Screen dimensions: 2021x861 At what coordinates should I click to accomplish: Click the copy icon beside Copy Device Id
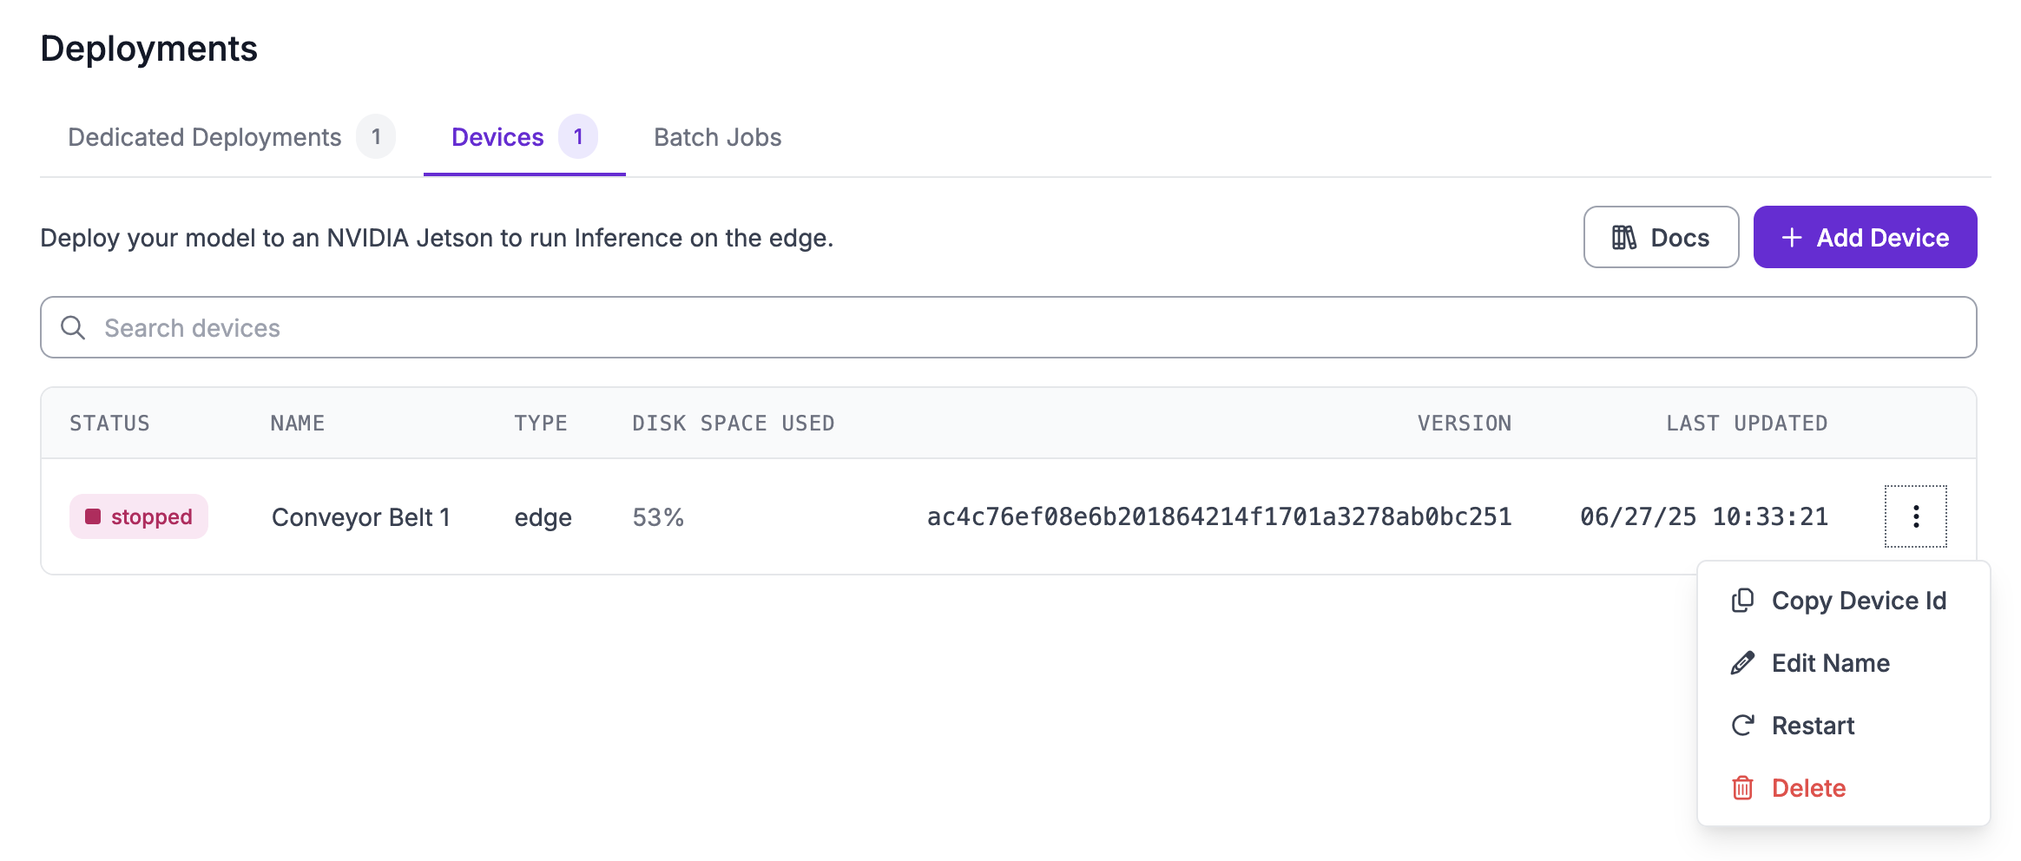tap(1742, 601)
